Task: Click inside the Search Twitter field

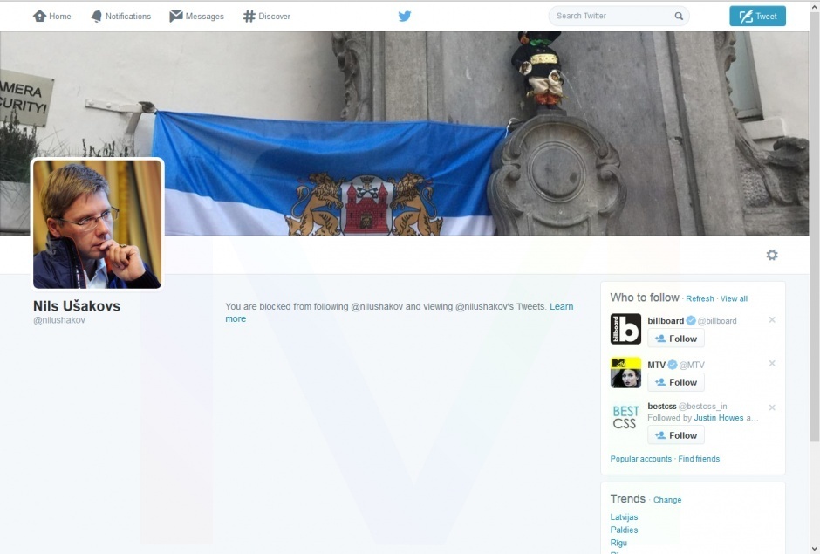Action: pos(611,16)
